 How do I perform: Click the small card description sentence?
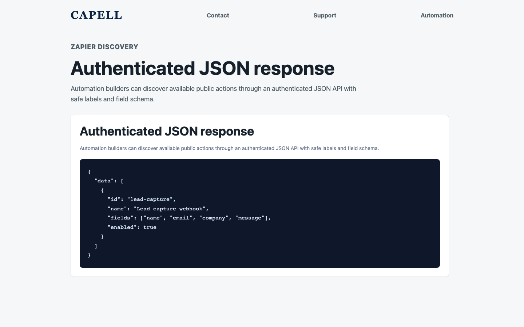pyautogui.click(x=229, y=148)
